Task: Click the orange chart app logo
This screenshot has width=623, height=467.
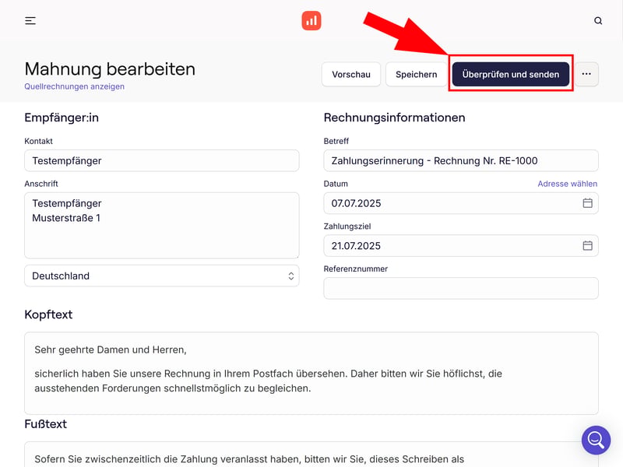Action: click(311, 21)
